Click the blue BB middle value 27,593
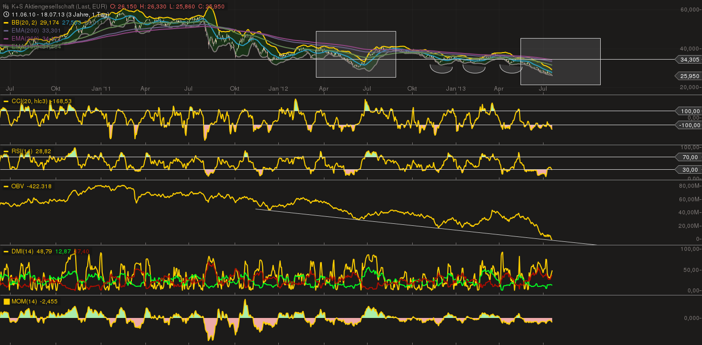Screen dimensions: 702x345 tap(72, 23)
